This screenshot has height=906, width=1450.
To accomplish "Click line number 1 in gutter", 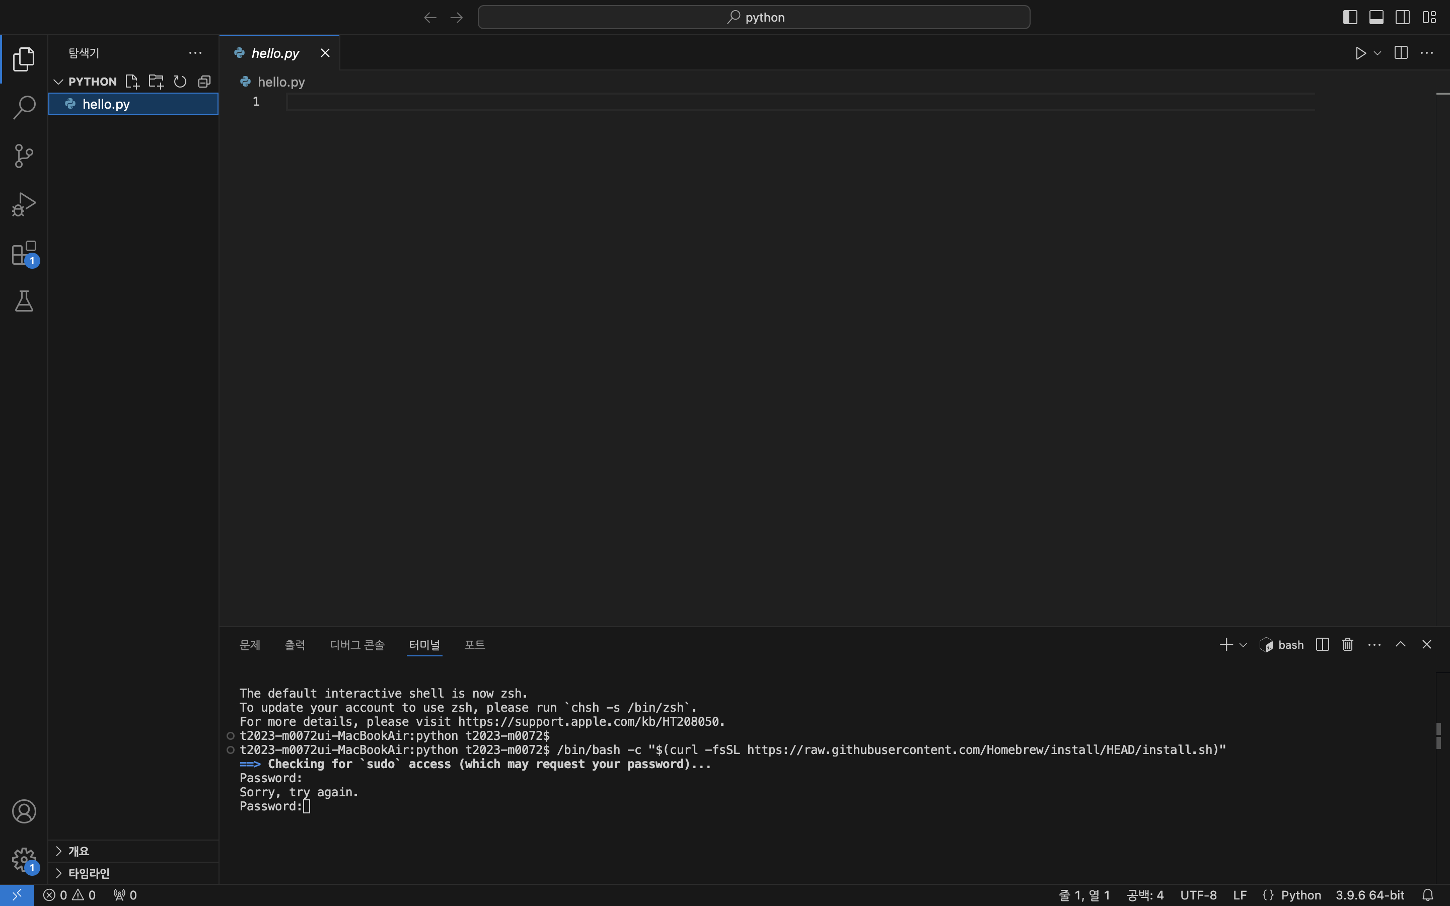I will (x=256, y=102).
